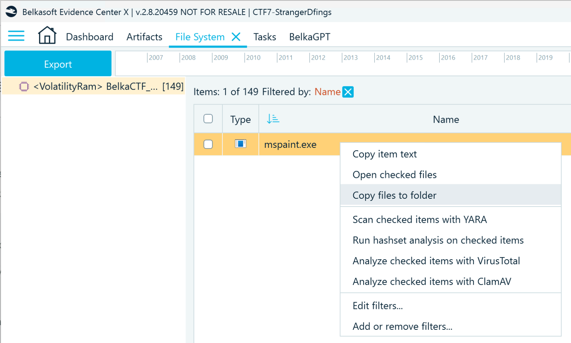Click the 2019 timeline marker

pyautogui.click(x=546, y=58)
